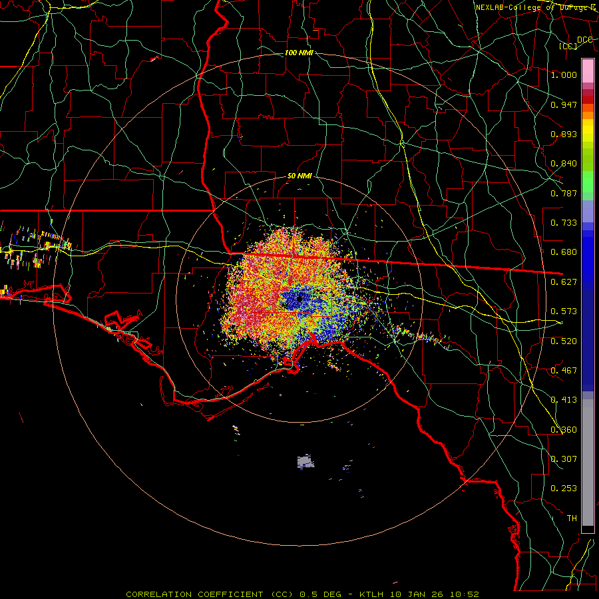Click the 0.573 legend value
This screenshot has height=599, width=599.
click(x=564, y=311)
